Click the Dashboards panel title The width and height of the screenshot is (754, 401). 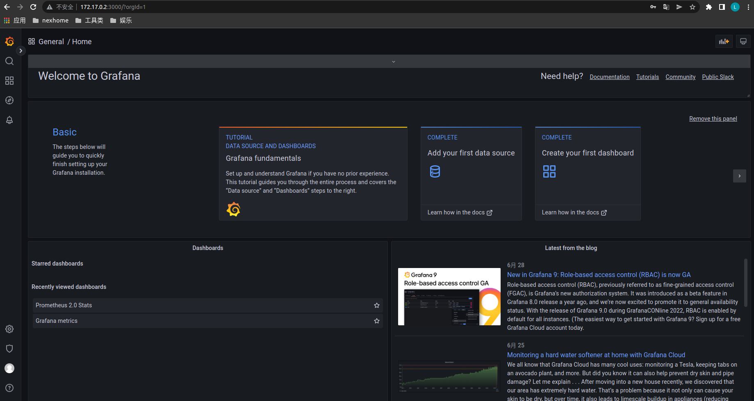pos(208,248)
